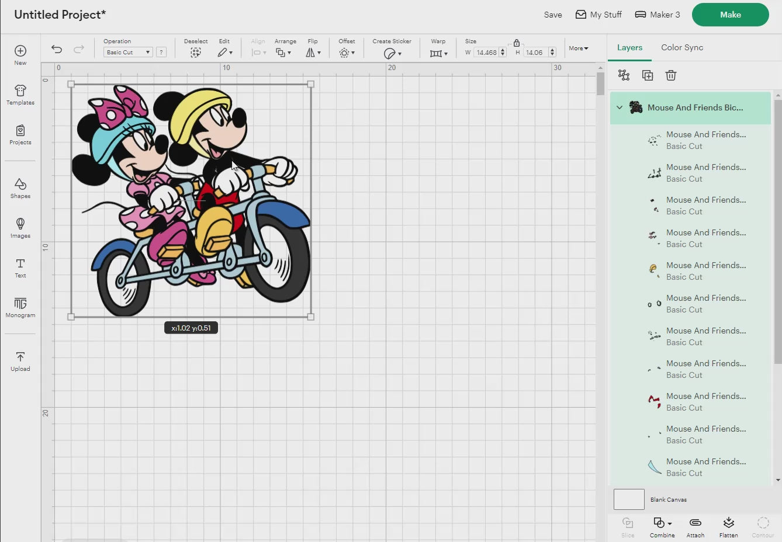Open the Align dropdown
This screenshot has width=782, height=542.
(x=258, y=53)
